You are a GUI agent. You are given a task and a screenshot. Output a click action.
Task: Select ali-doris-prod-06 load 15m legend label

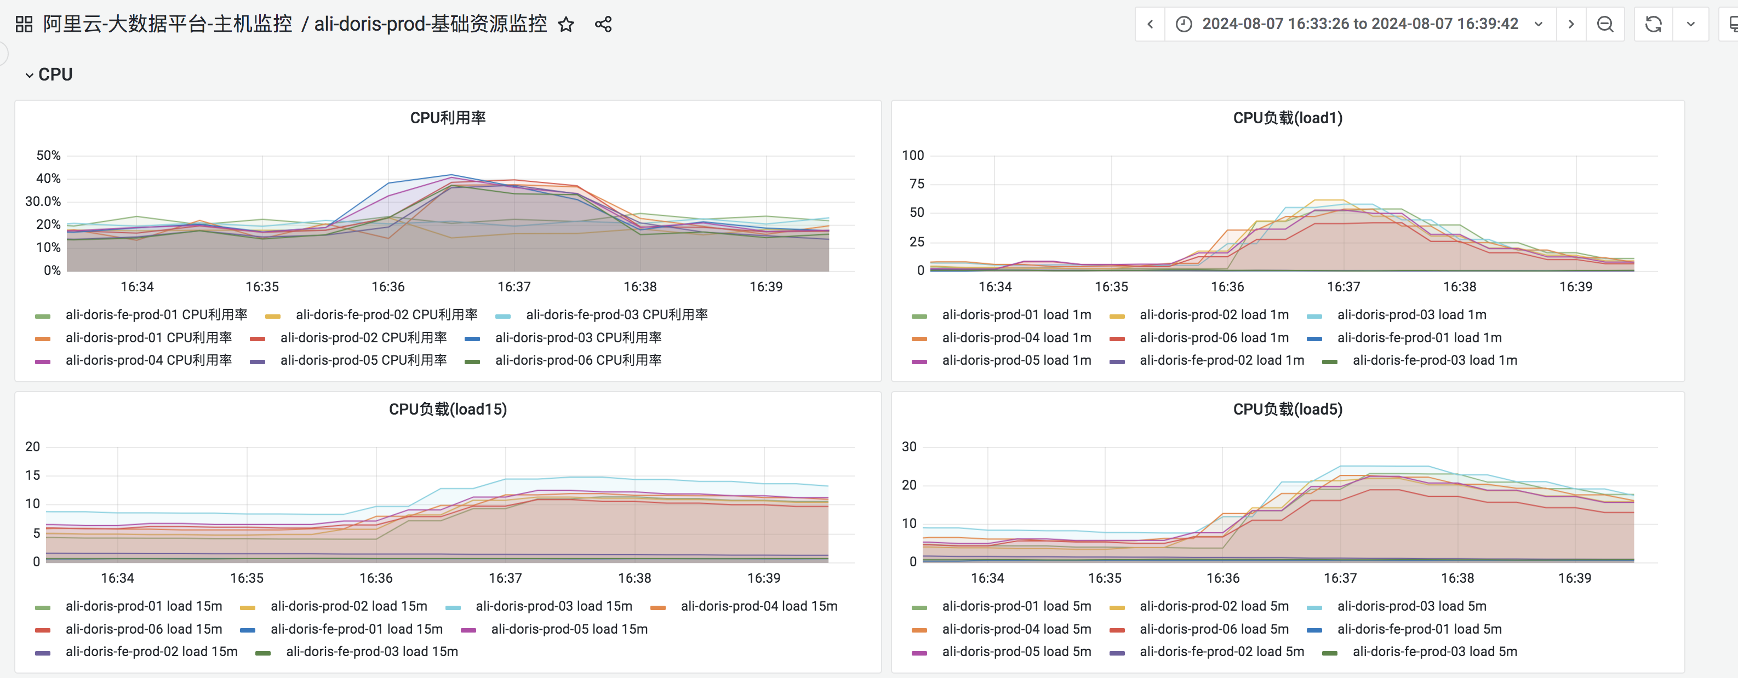(x=144, y=629)
